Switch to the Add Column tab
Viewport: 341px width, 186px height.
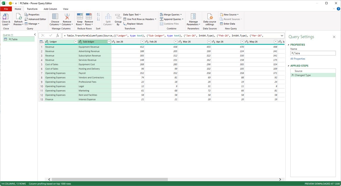(50, 9)
